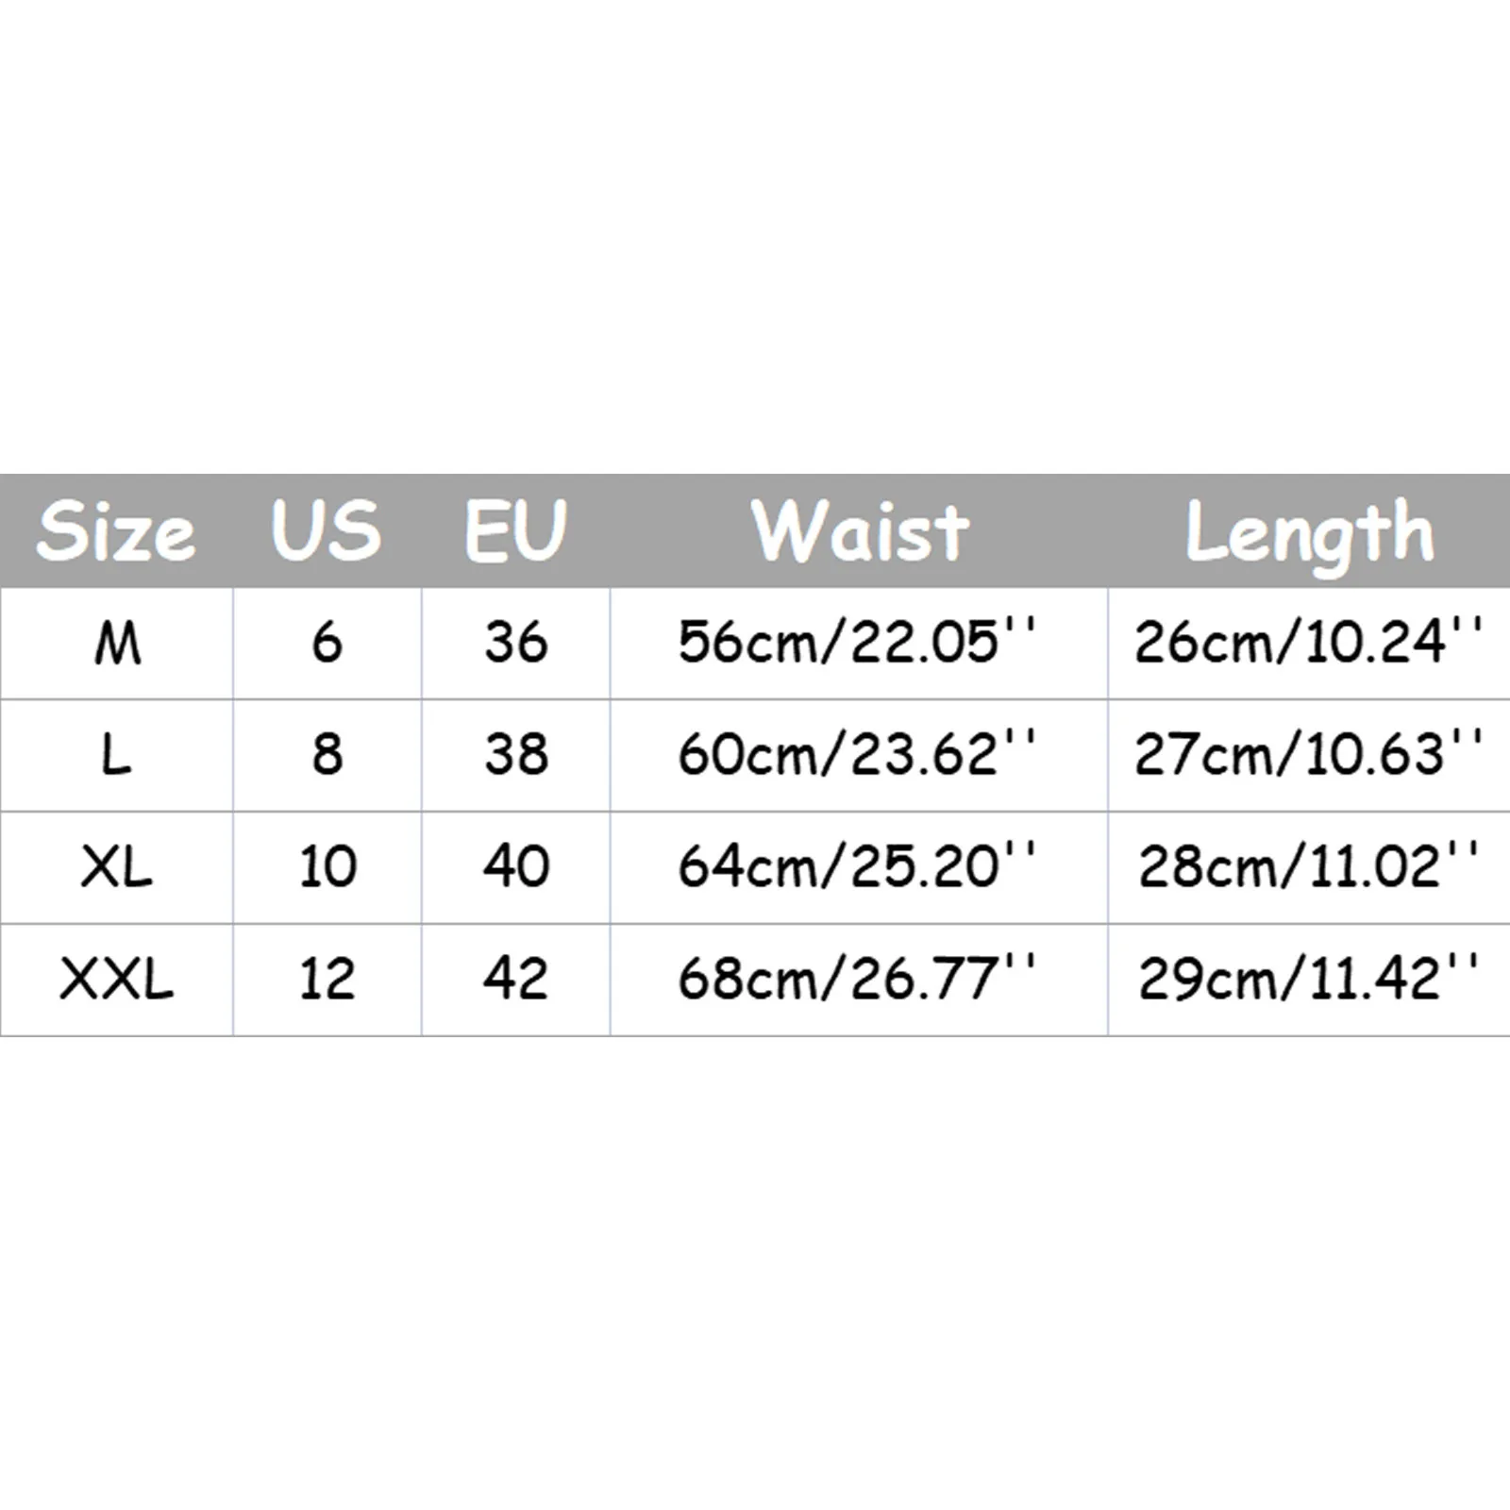Click the Size column header

pos(116,530)
